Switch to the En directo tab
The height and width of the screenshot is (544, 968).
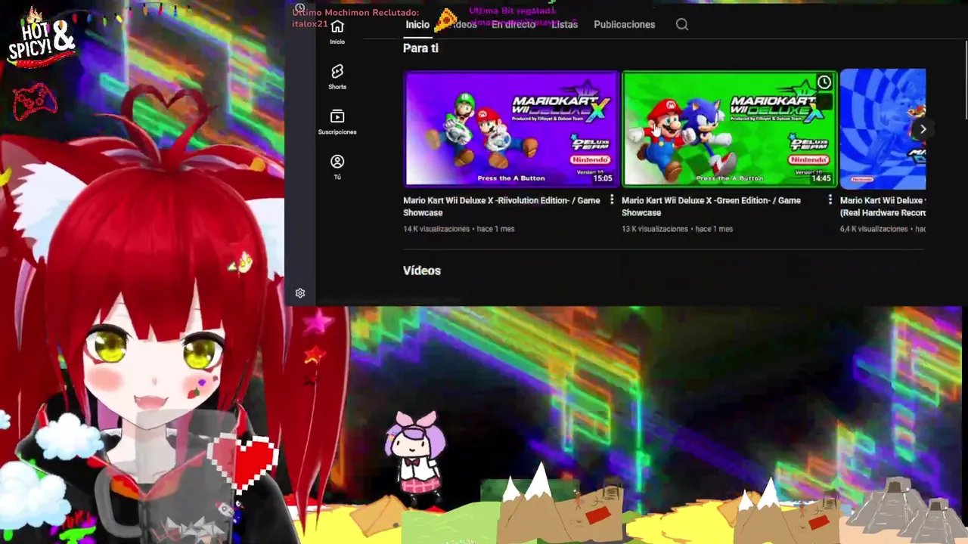pos(513,25)
